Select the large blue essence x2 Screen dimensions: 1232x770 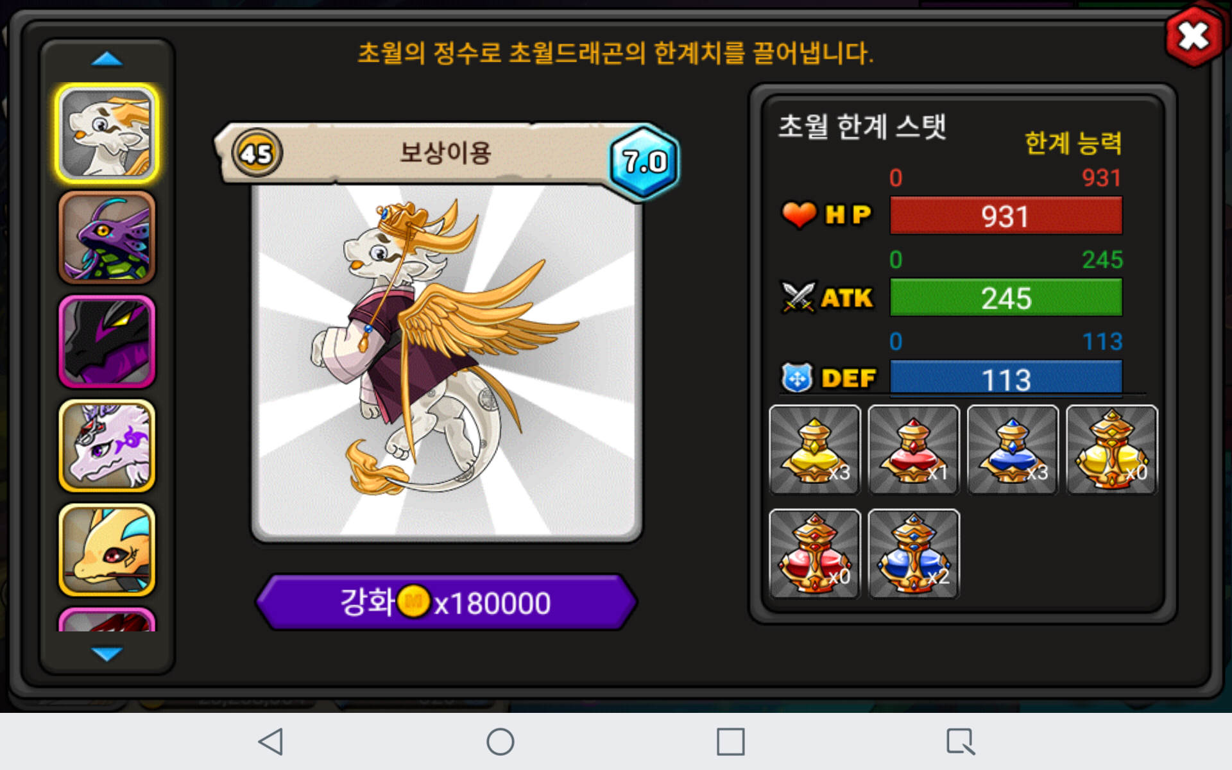coord(914,554)
